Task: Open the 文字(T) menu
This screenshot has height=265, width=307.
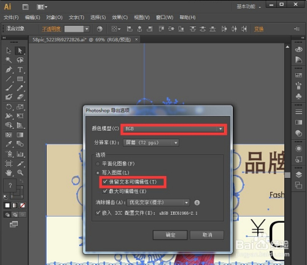Action: 76,17
